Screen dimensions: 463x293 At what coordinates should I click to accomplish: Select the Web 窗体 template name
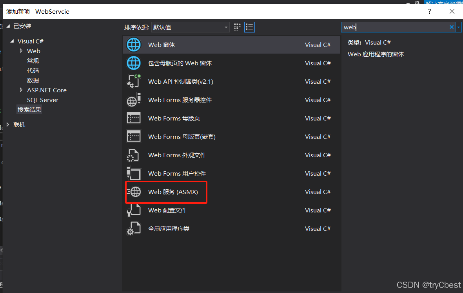point(162,45)
